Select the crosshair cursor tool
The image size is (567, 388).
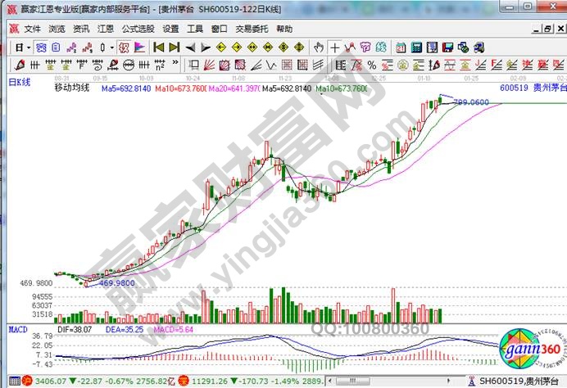click(335, 47)
